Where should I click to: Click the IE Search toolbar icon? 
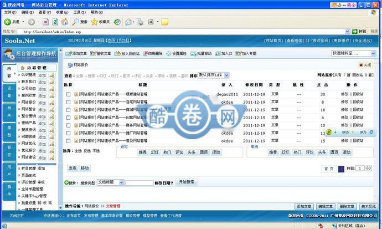click(x=80, y=22)
